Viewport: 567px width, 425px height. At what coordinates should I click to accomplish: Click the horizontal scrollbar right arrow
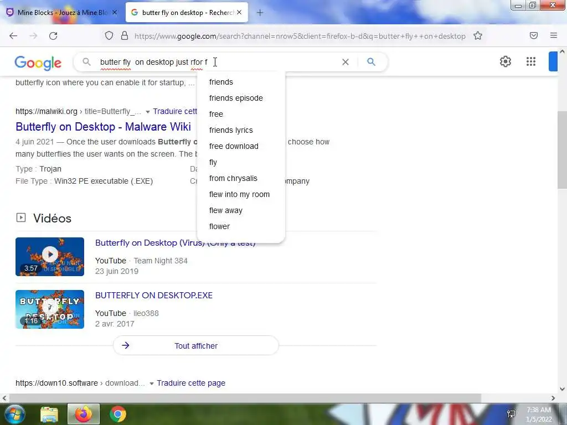(553, 398)
